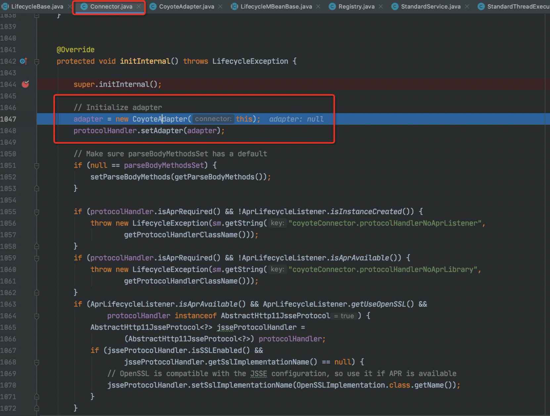
Task: Collapse the if block fold on line 1051
Action: pyautogui.click(x=37, y=165)
